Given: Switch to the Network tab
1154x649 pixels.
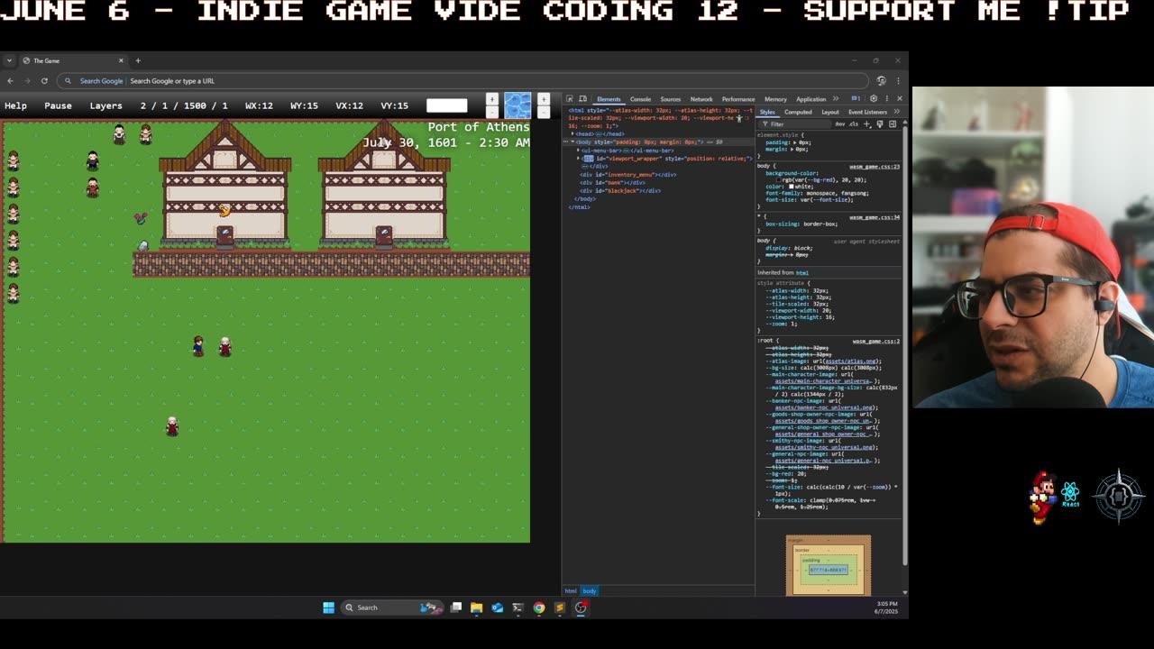Looking at the screenshot, I should (701, 99).
